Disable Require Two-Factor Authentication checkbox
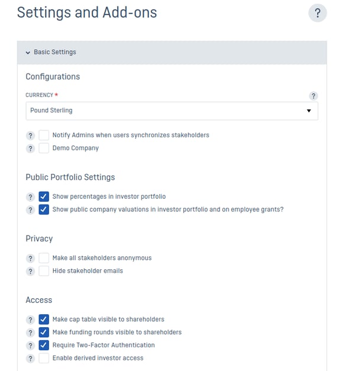The height and width of the screenshot is (371, 342). 44,345
